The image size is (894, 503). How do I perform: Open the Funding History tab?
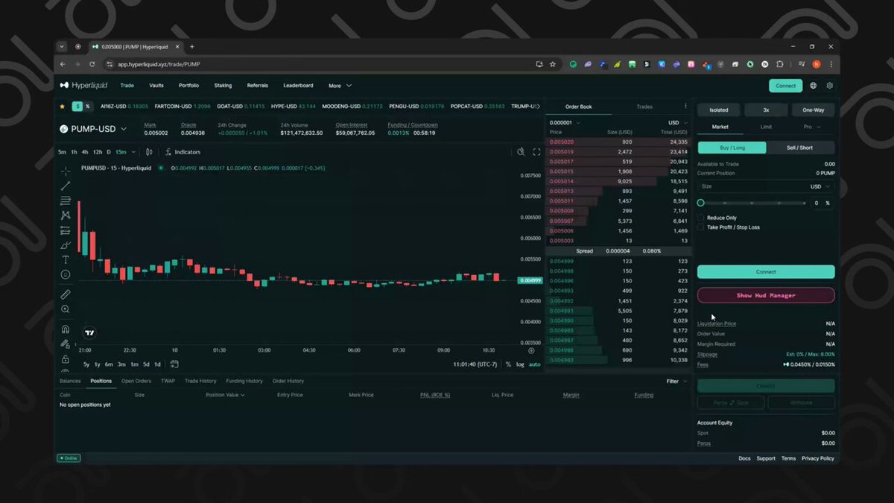coord(244,381)
